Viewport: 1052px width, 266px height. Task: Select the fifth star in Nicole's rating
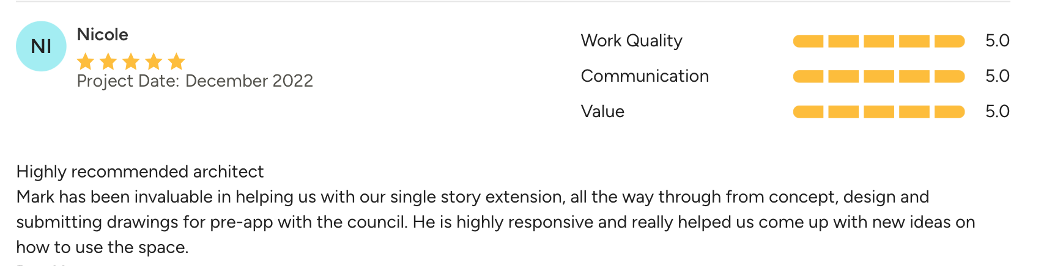(x=176, y=61)
